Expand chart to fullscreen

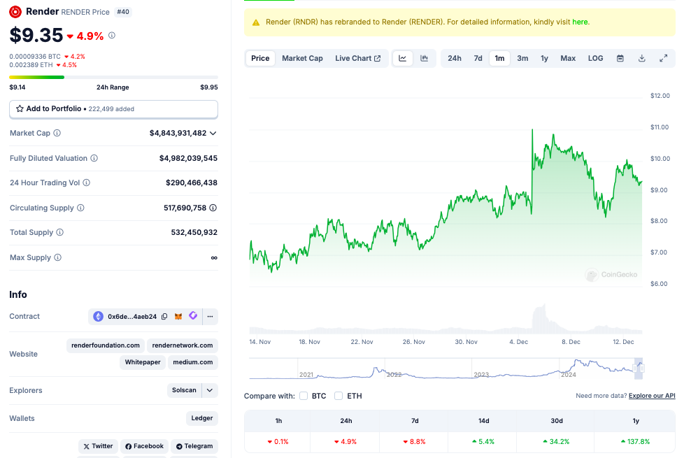click(x=663, y=58)
